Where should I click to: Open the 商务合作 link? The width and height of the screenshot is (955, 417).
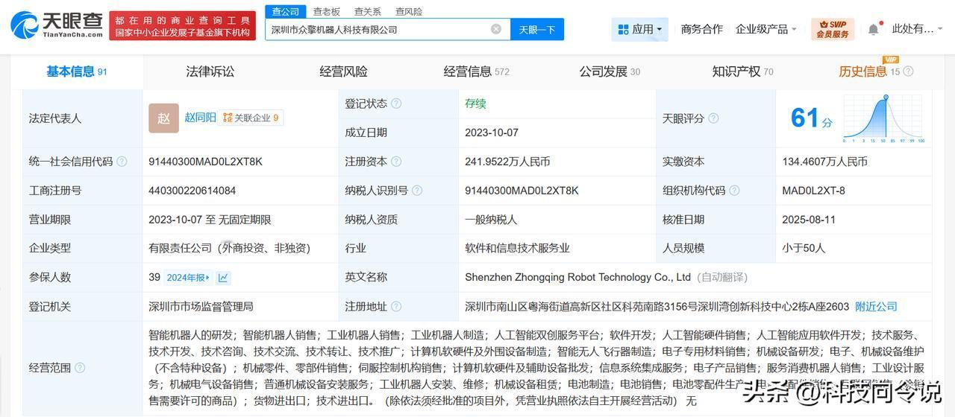[x=702, y=29]
